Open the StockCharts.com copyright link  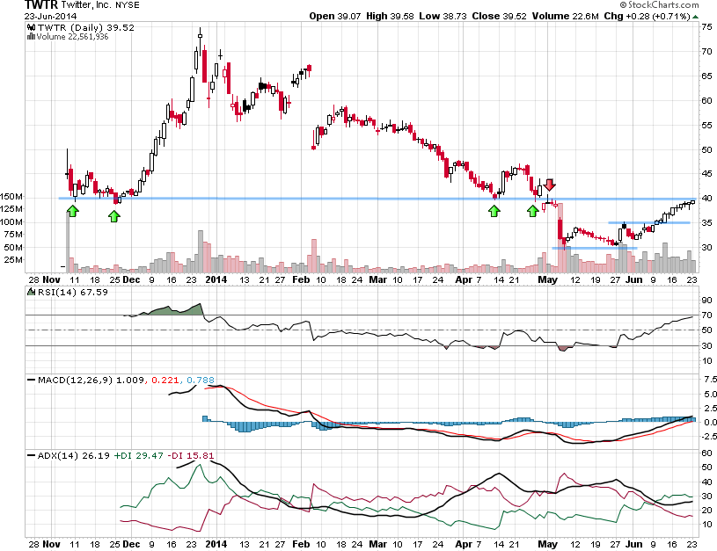pos(660,5)
